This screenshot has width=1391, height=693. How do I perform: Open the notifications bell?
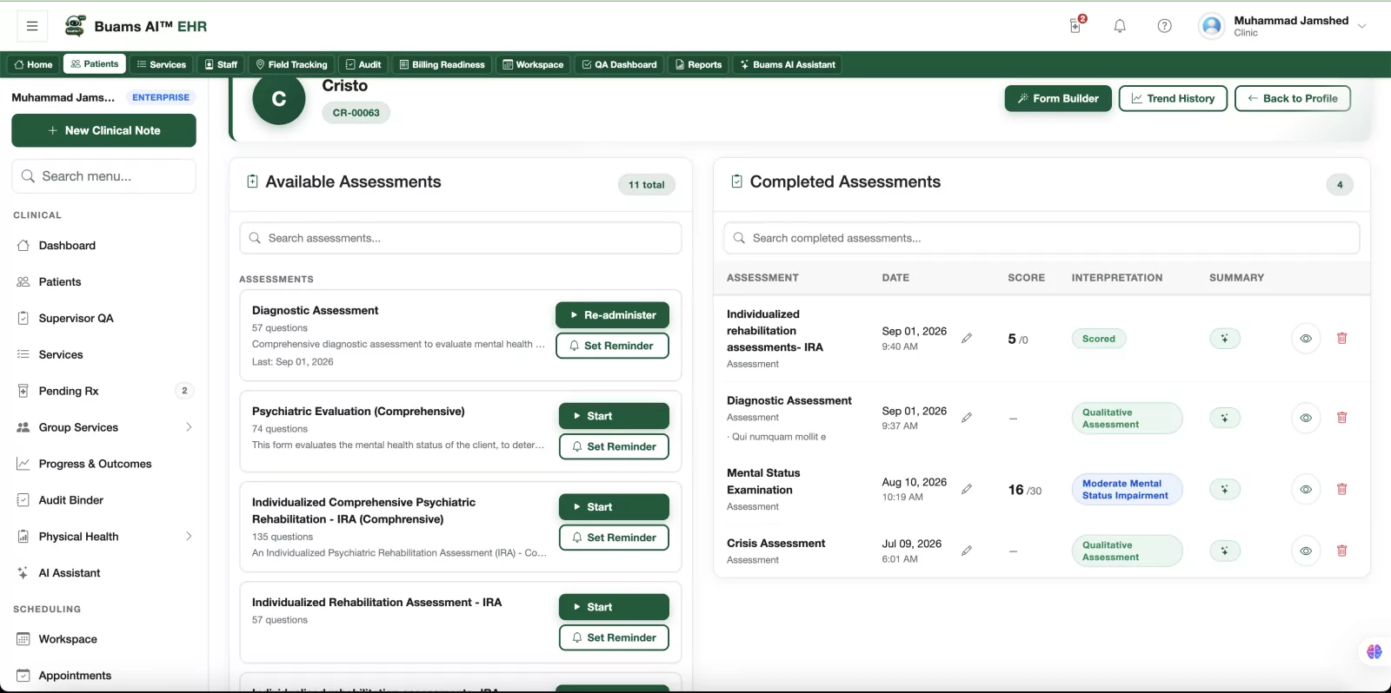(1120, 26)
